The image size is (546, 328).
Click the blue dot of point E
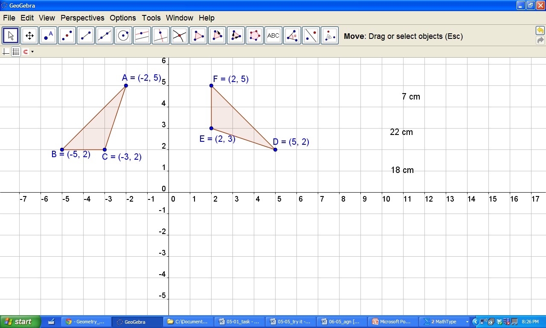coord(211,128)
